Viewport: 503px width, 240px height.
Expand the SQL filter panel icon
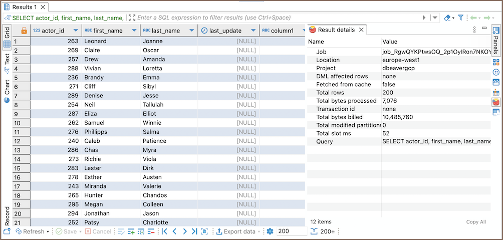coord(132,18)
